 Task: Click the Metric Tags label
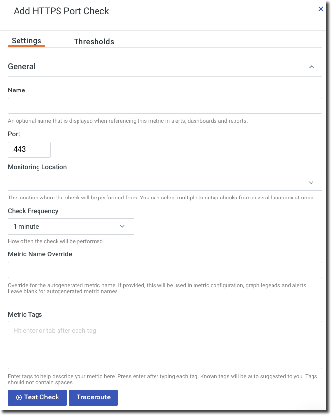[25, 315]
